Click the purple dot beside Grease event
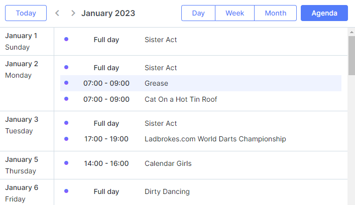Screen dimensions: 355x205 click(66, 83)
